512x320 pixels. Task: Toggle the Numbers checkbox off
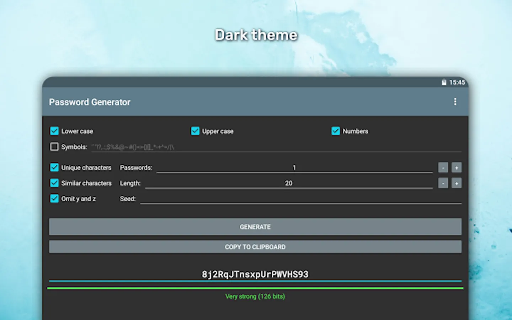click(335, 131)
